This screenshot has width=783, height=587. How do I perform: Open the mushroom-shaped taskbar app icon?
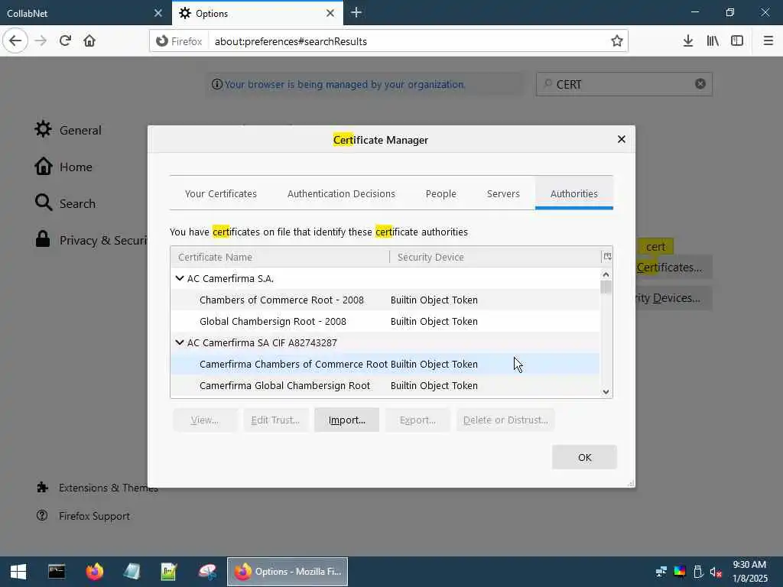[207, 572]
